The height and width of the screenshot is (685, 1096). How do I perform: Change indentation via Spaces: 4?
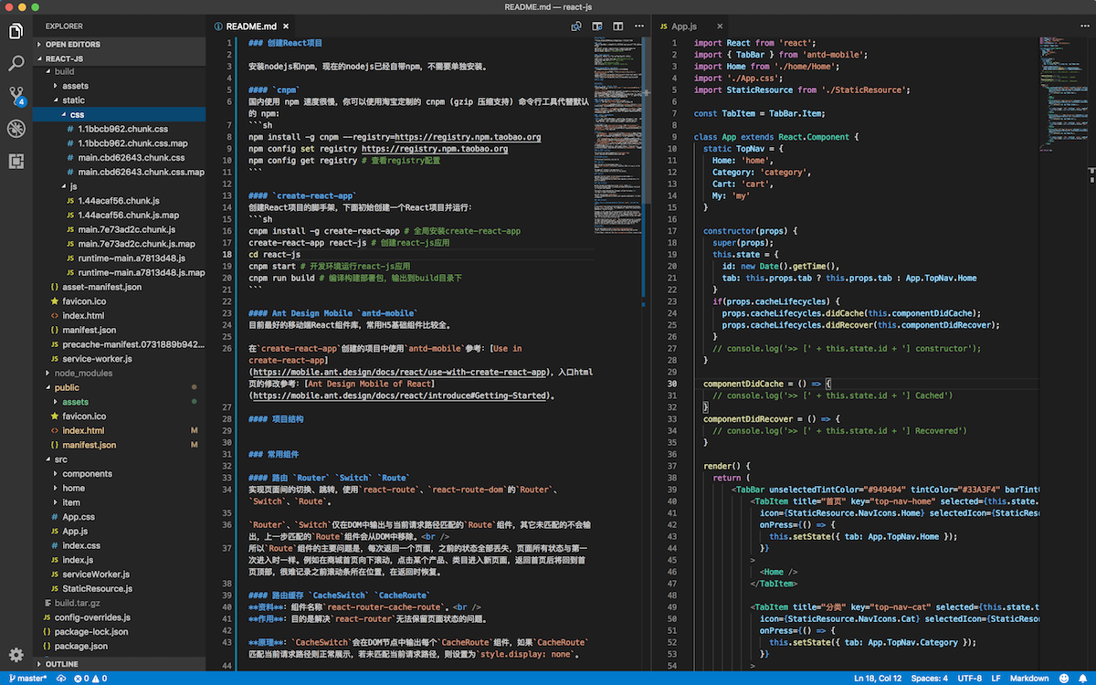(x=930, y=679)
